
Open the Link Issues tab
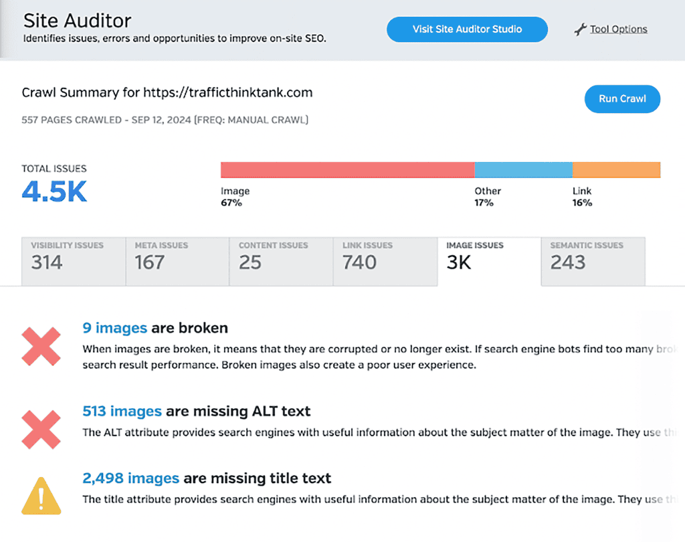click(385, 261)
